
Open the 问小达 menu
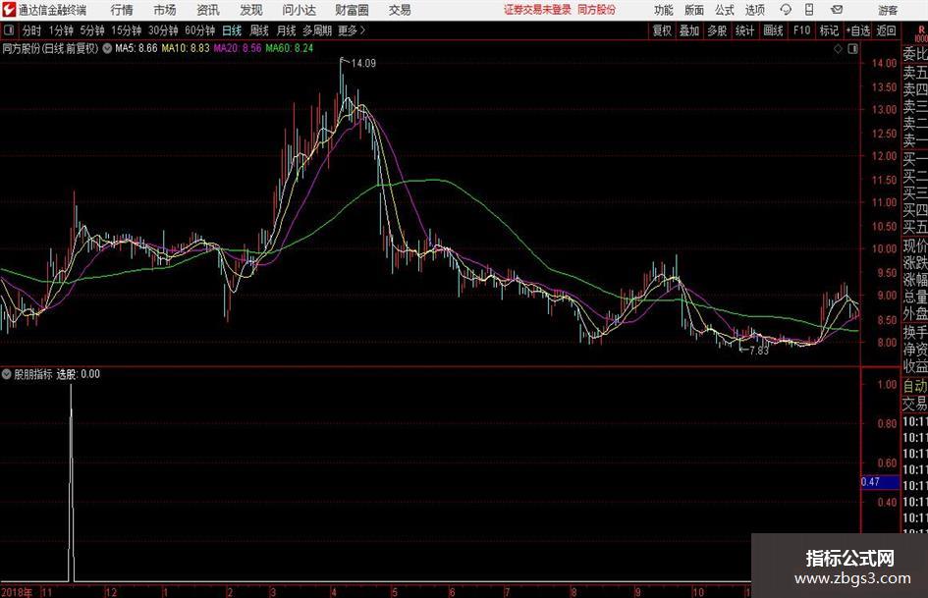point(299,10)
